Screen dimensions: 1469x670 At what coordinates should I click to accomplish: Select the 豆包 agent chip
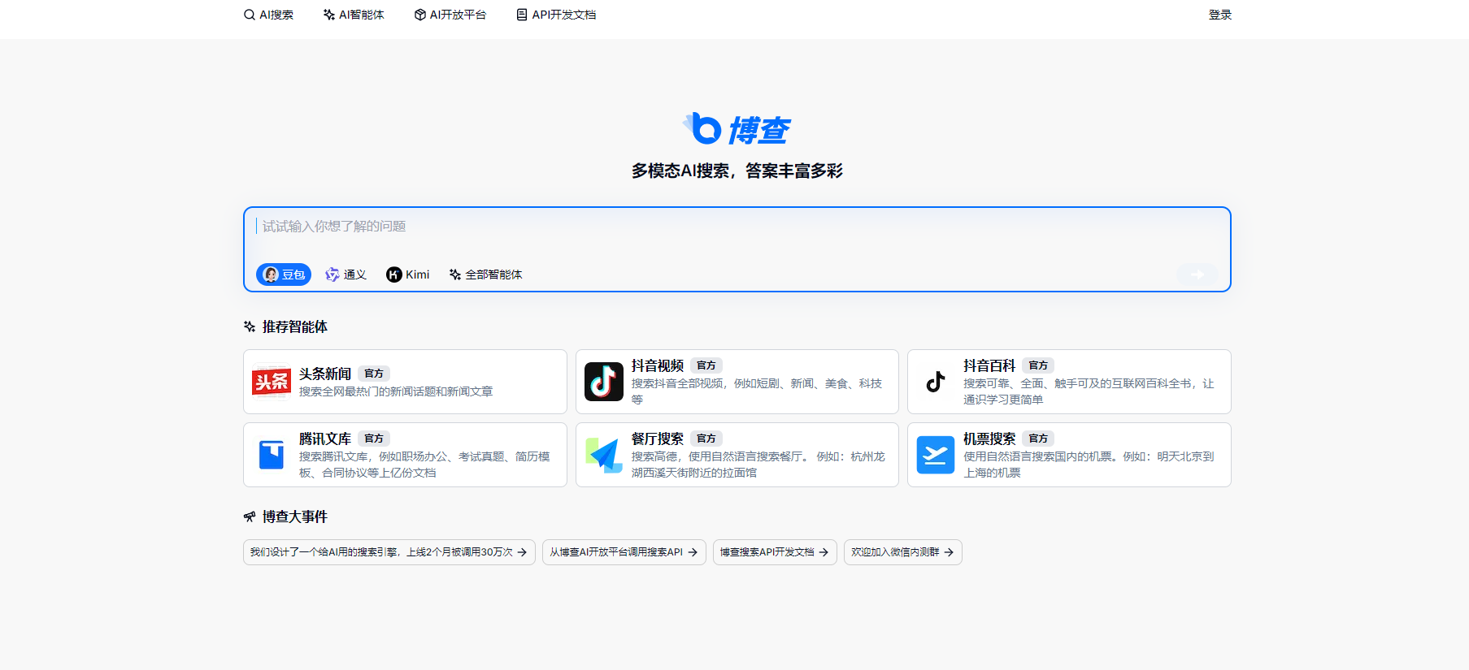coord(284,274)
